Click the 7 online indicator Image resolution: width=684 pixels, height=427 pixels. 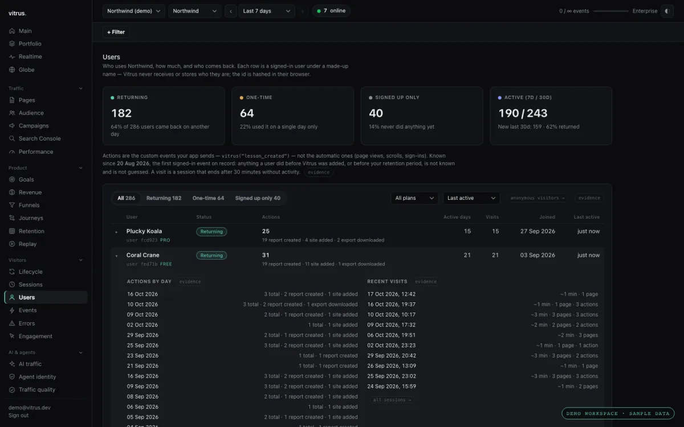click(x=331, y=11)
